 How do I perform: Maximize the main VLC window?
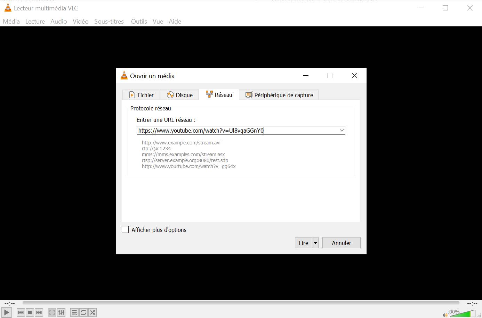point(445,8)
